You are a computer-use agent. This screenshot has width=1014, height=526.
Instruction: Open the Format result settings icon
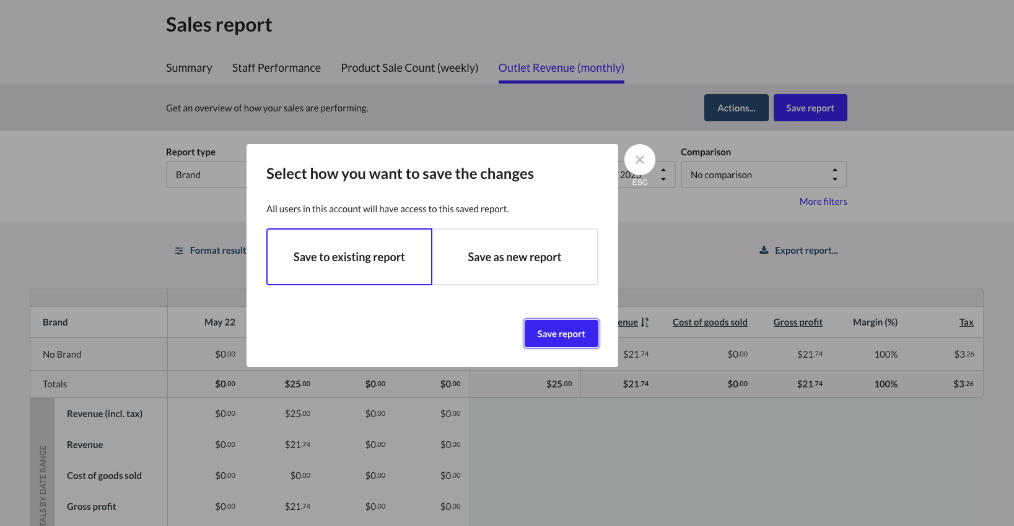(x=180, y=250)
